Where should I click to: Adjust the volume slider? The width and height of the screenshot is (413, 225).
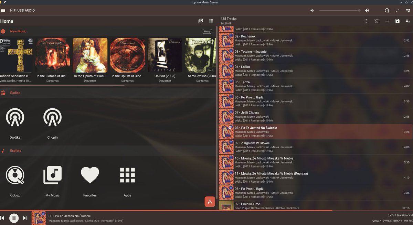point(340,10)
